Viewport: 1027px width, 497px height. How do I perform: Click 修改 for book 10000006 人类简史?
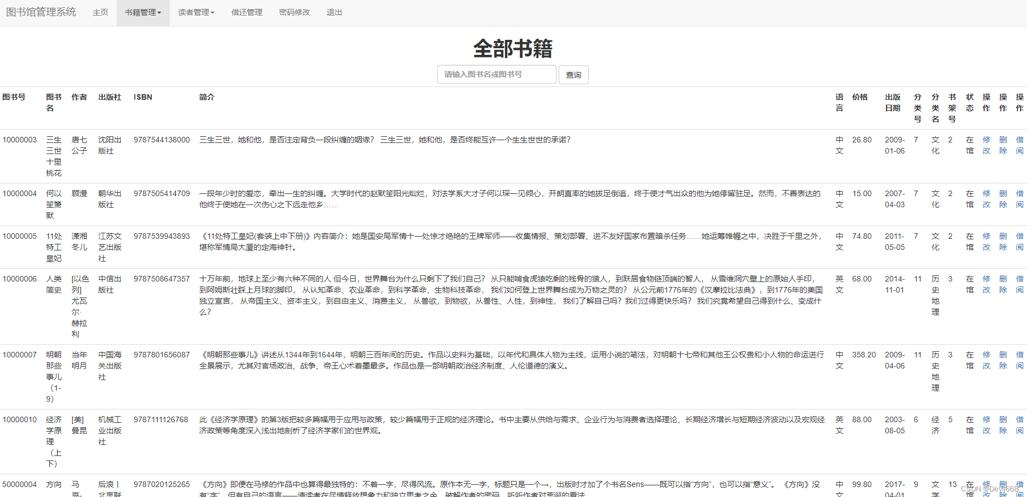(986, 284)
